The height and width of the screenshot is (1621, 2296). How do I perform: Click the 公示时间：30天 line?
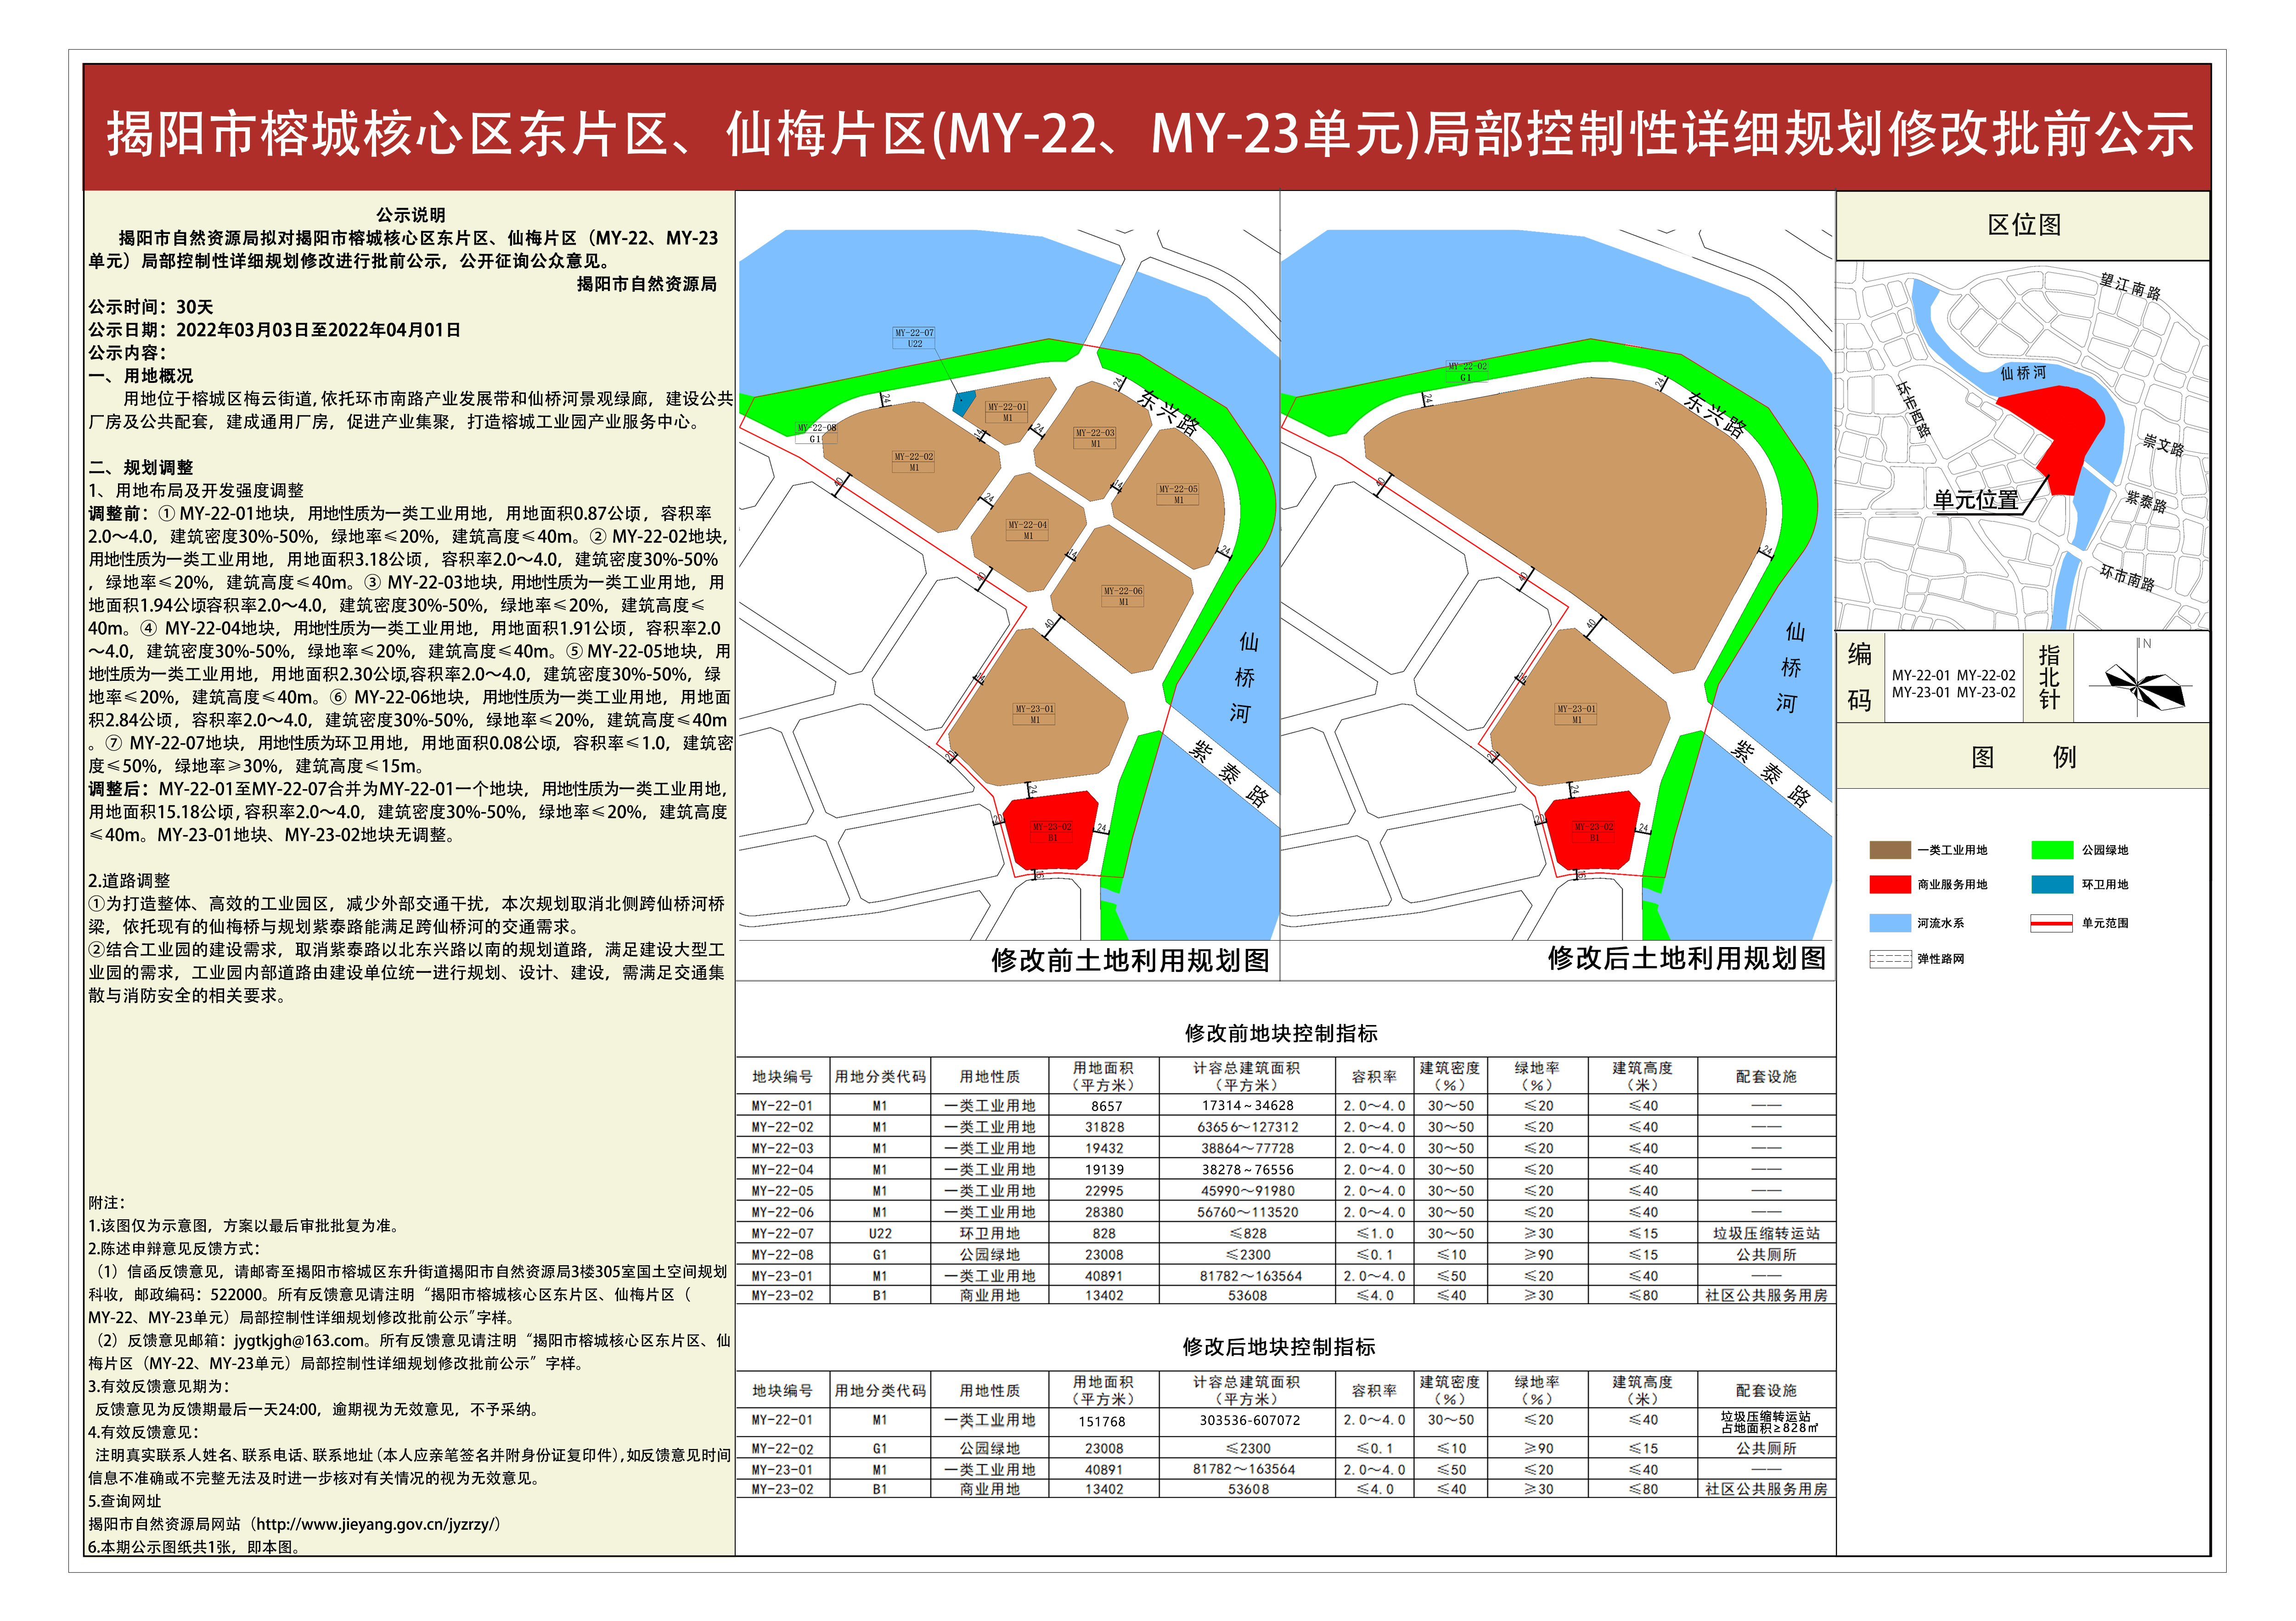click(x=151, y=307)
